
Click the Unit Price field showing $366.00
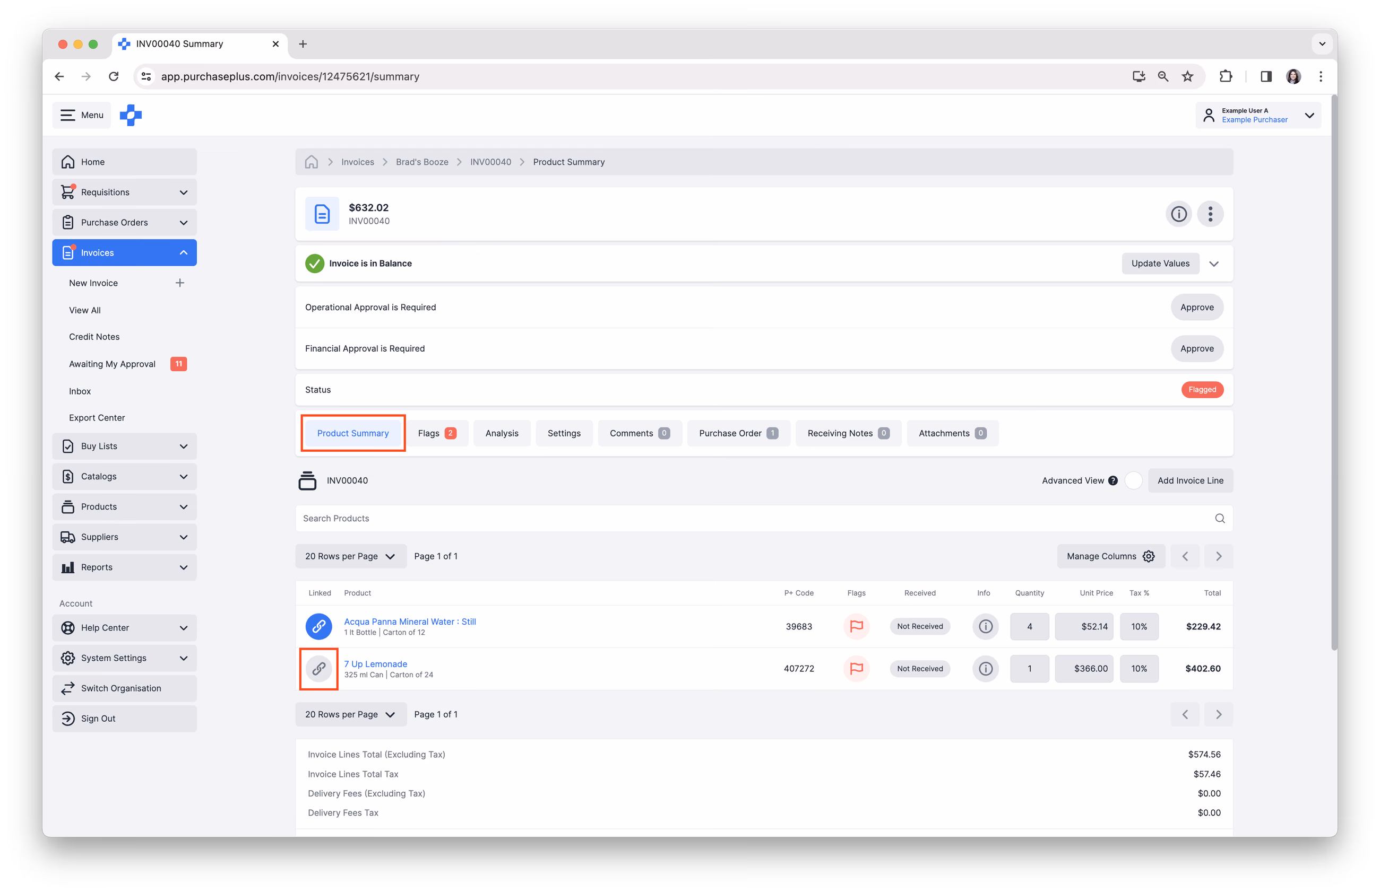tap(1084, 668)
